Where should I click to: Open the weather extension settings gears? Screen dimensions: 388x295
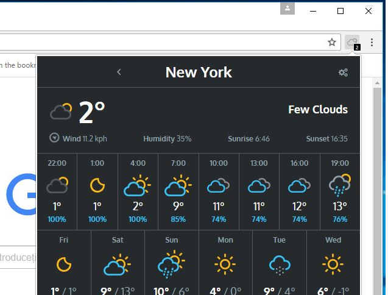(x=343, y=73)
